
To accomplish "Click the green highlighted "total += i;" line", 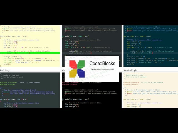I will pos(30,53).
